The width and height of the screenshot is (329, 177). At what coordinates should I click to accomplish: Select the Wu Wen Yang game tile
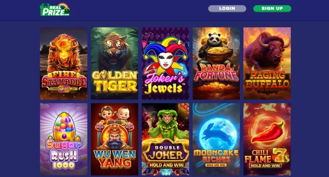click(x=114, y=139)
